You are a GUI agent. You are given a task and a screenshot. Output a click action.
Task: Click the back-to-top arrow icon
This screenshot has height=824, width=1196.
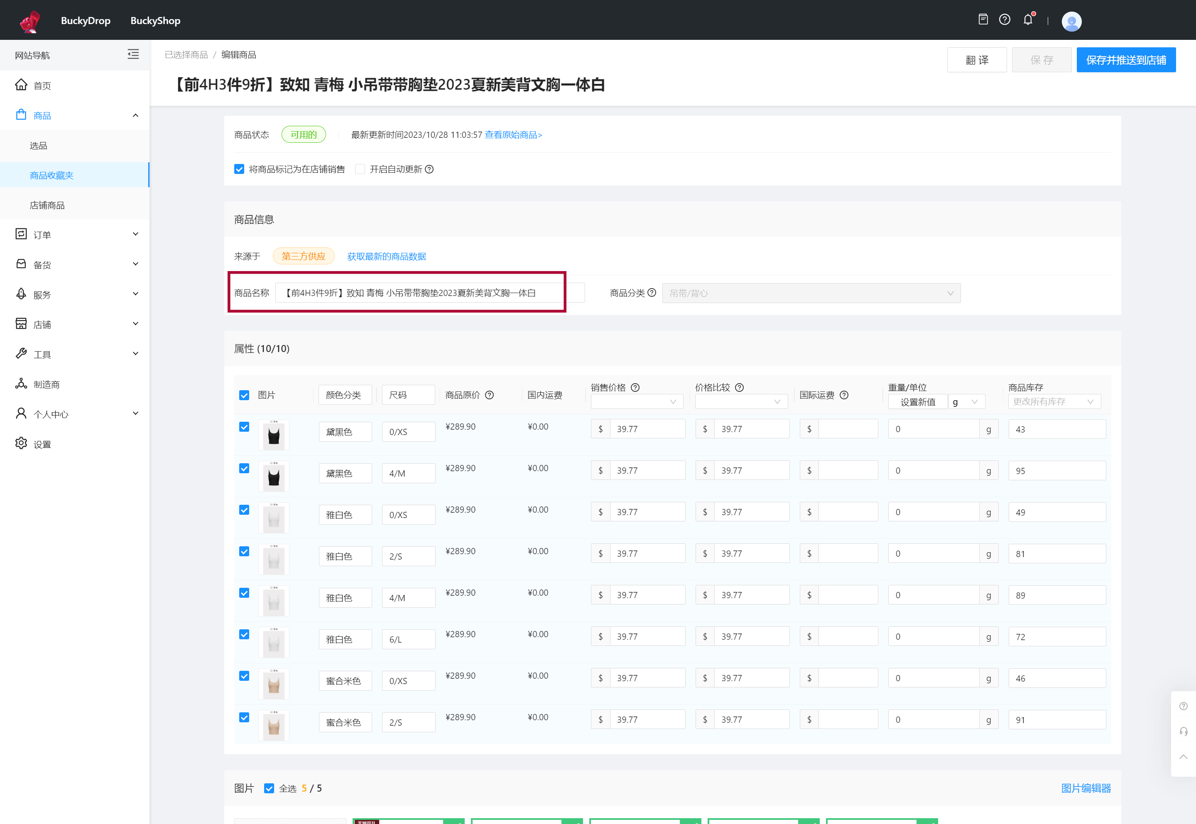1183,757
